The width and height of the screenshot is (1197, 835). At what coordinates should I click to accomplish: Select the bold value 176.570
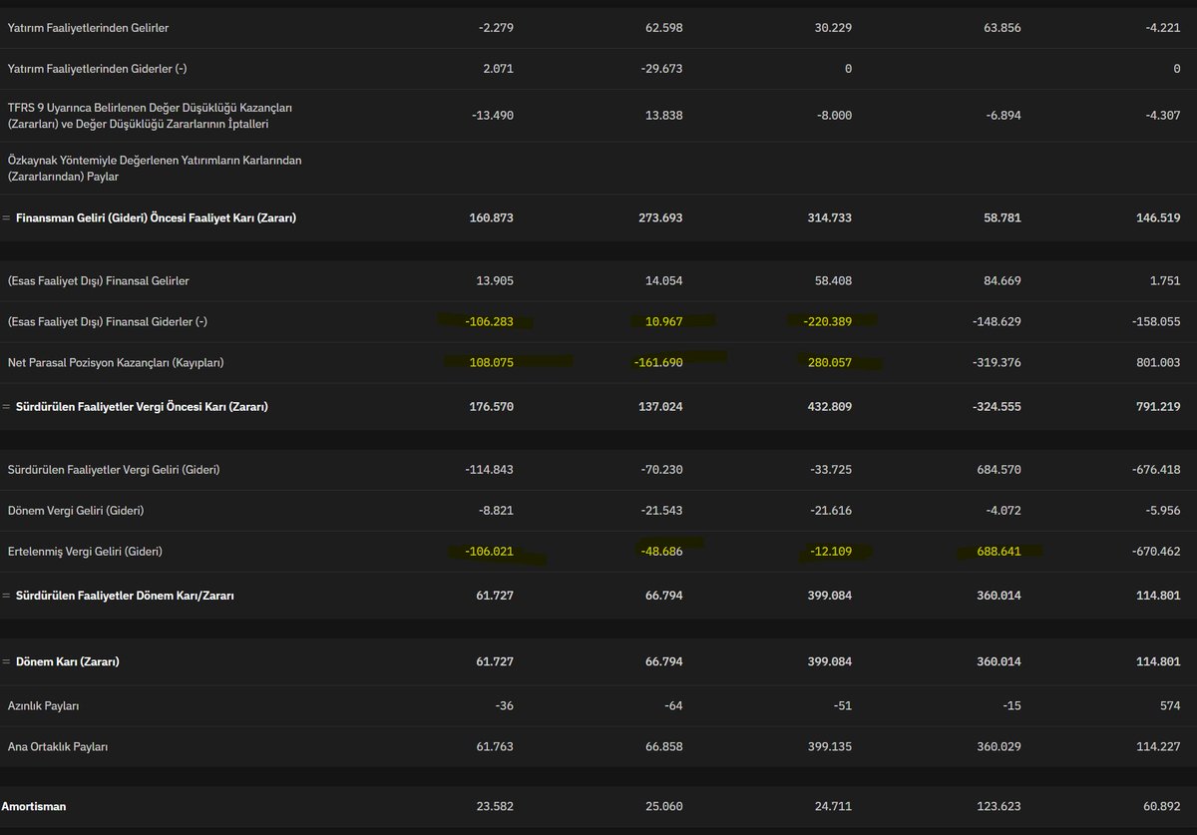(492, 407)
